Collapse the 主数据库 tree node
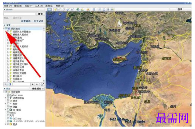Image resolution: width=195 pixels, height=129 pixels. (4, 92)
